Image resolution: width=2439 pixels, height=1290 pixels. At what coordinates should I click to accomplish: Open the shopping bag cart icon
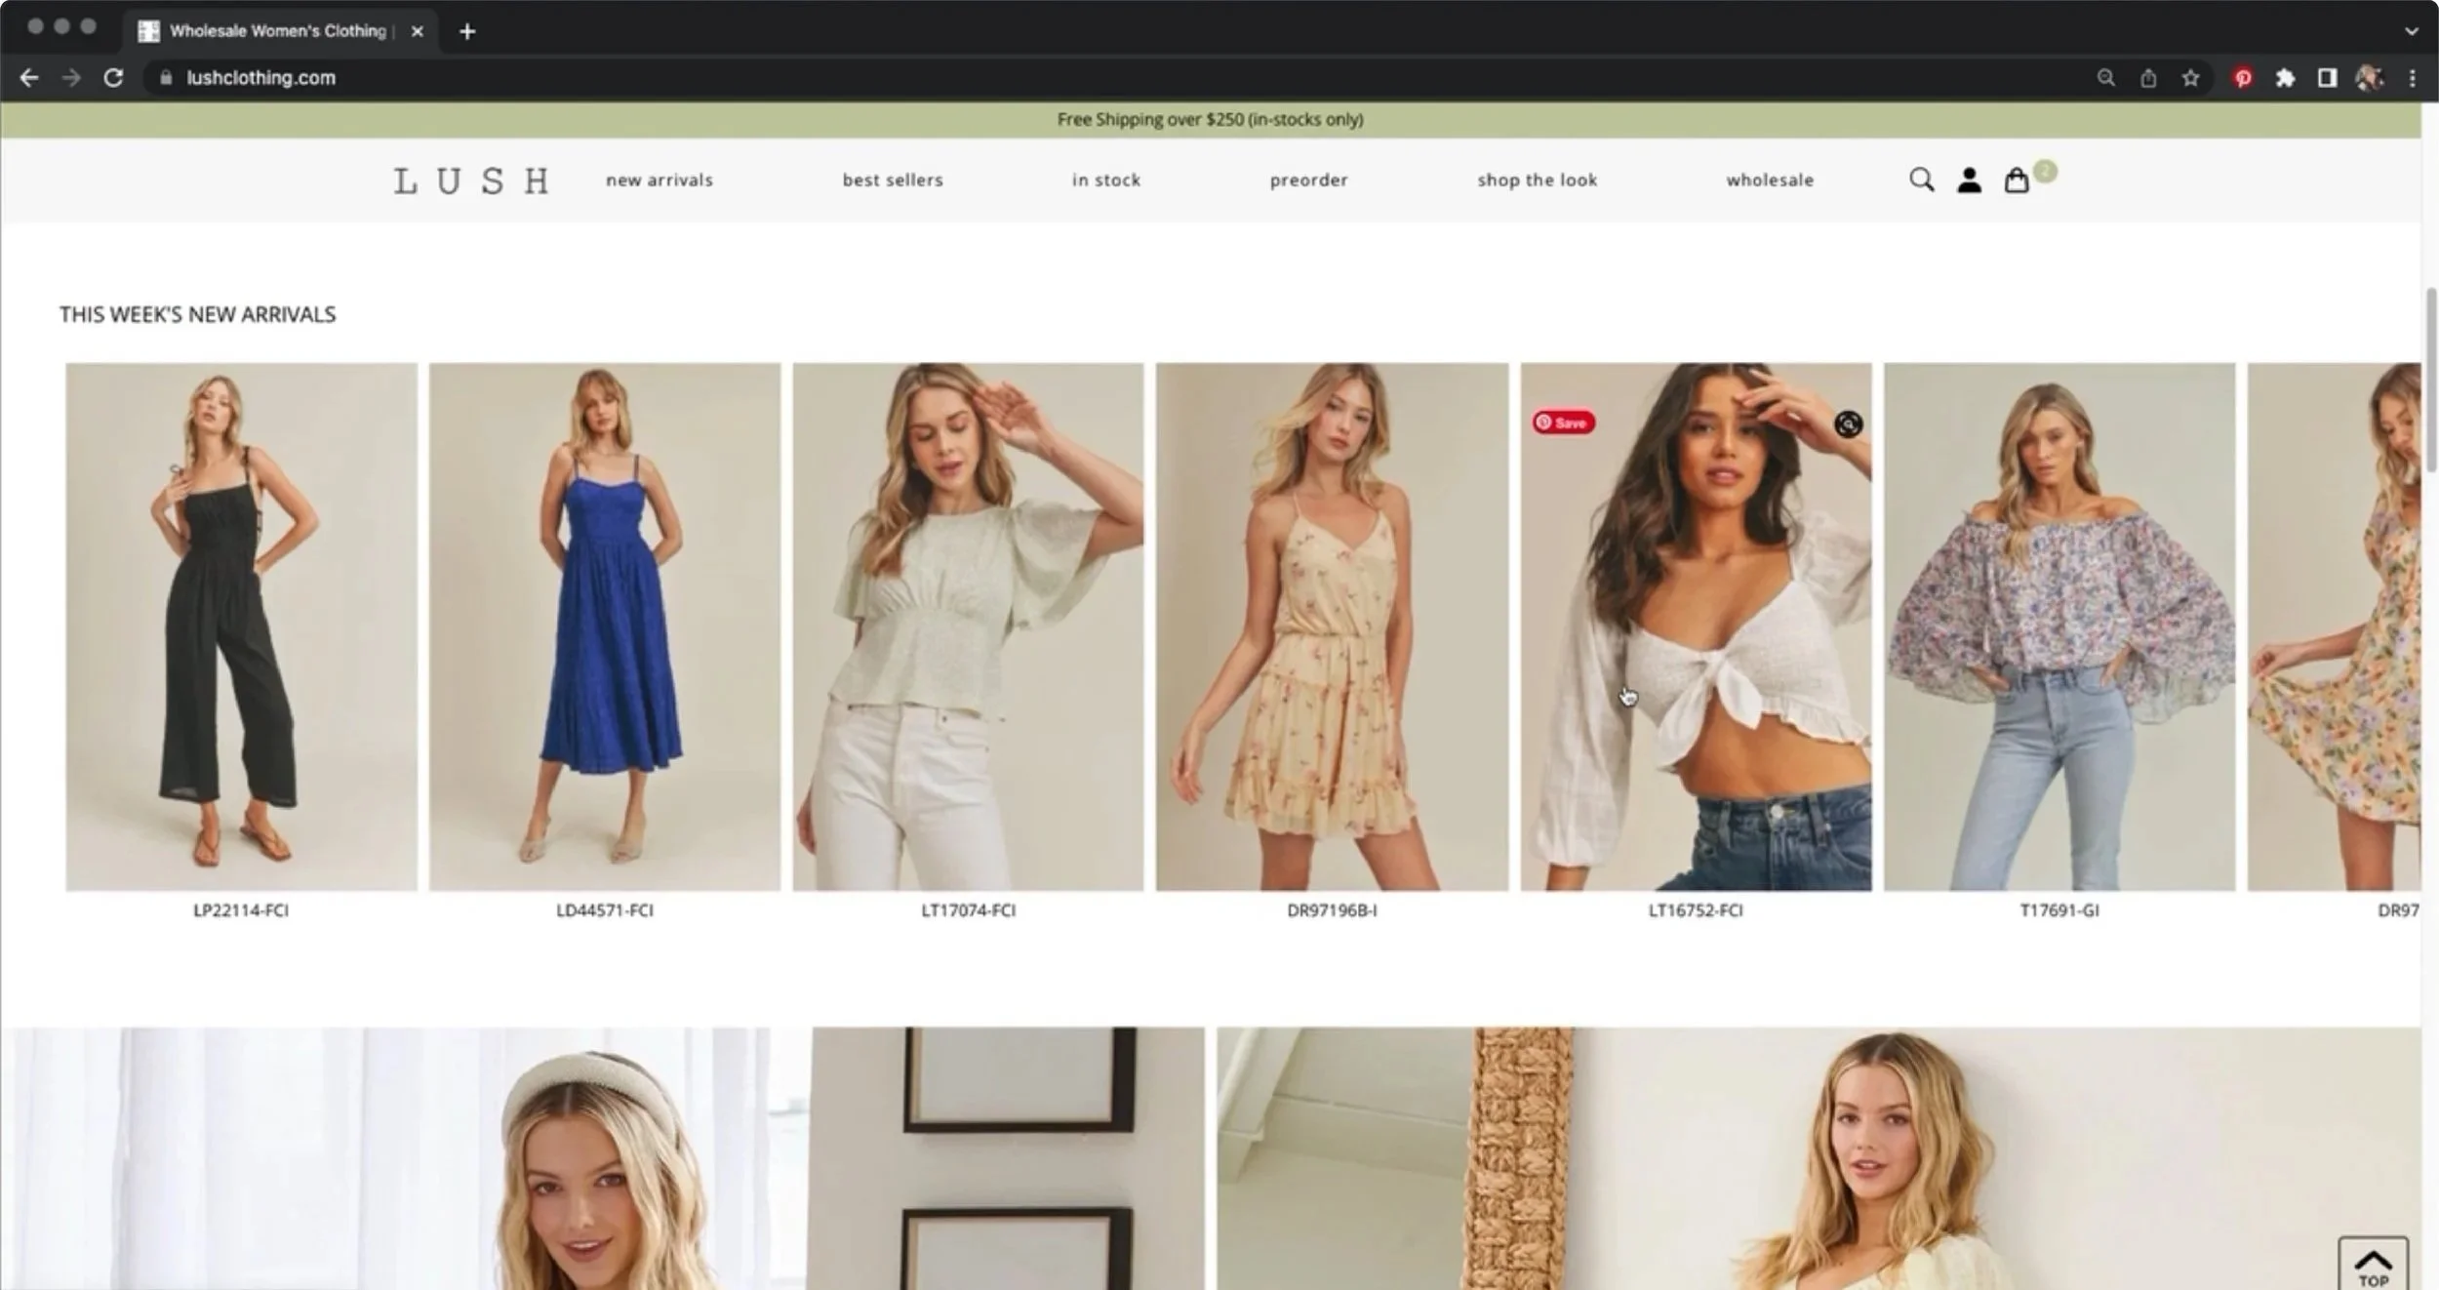[2017, 181]
